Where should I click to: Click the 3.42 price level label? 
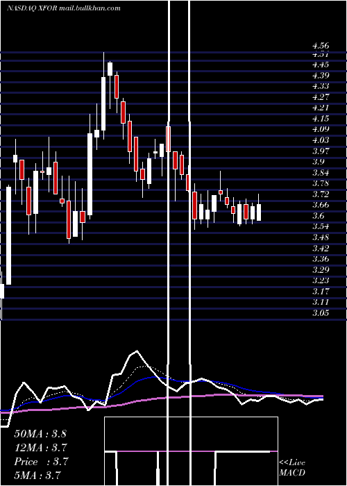coord(321,248)
